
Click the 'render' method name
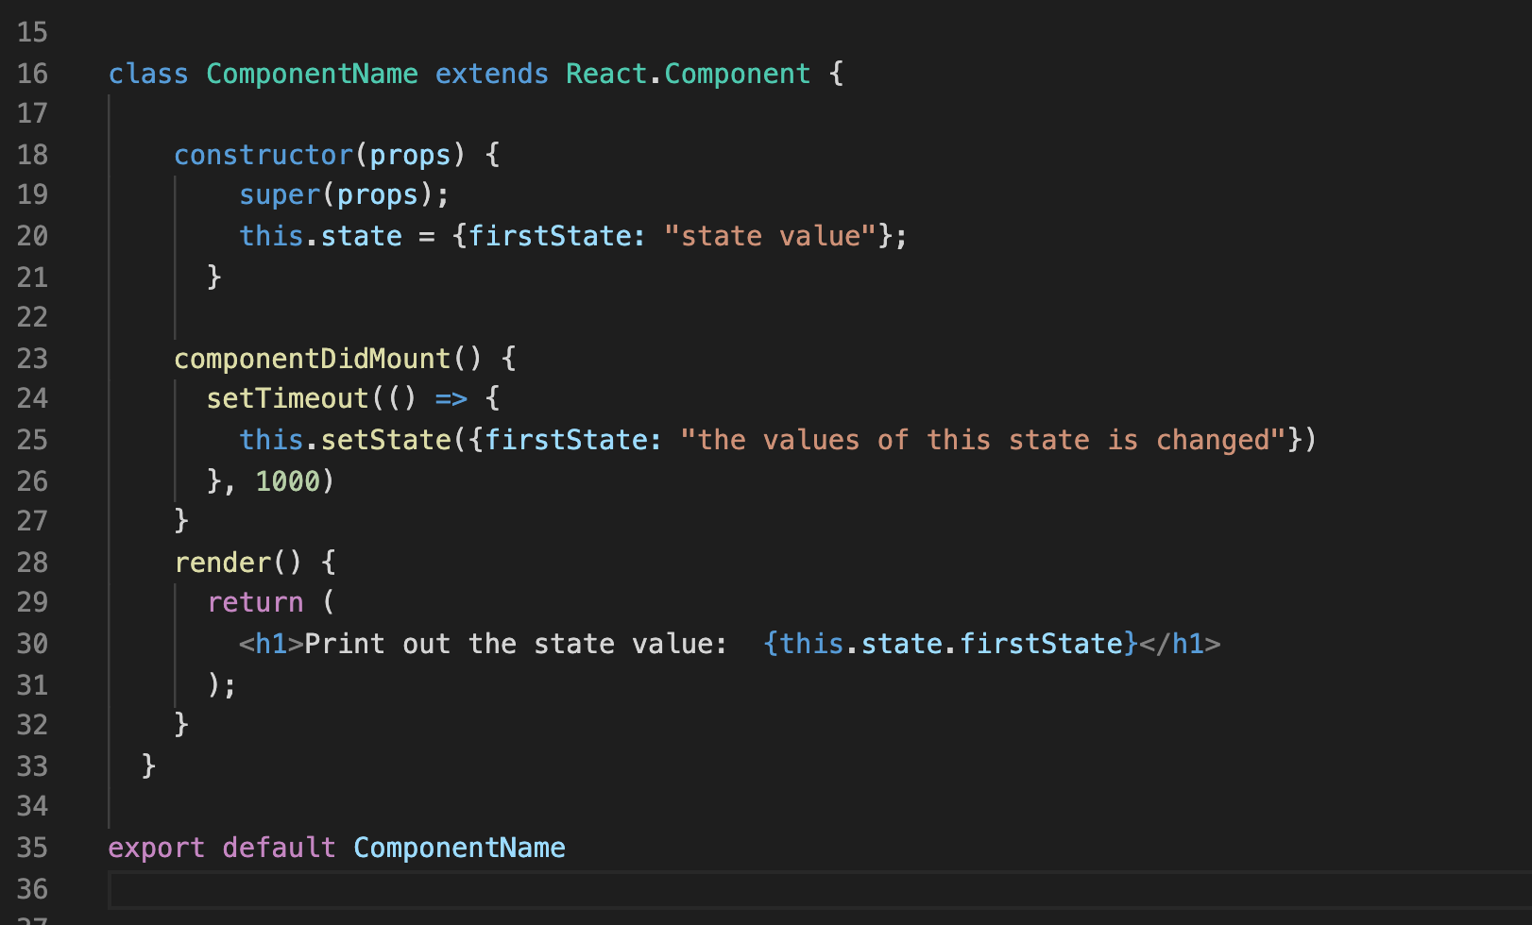tap(222, 563)
